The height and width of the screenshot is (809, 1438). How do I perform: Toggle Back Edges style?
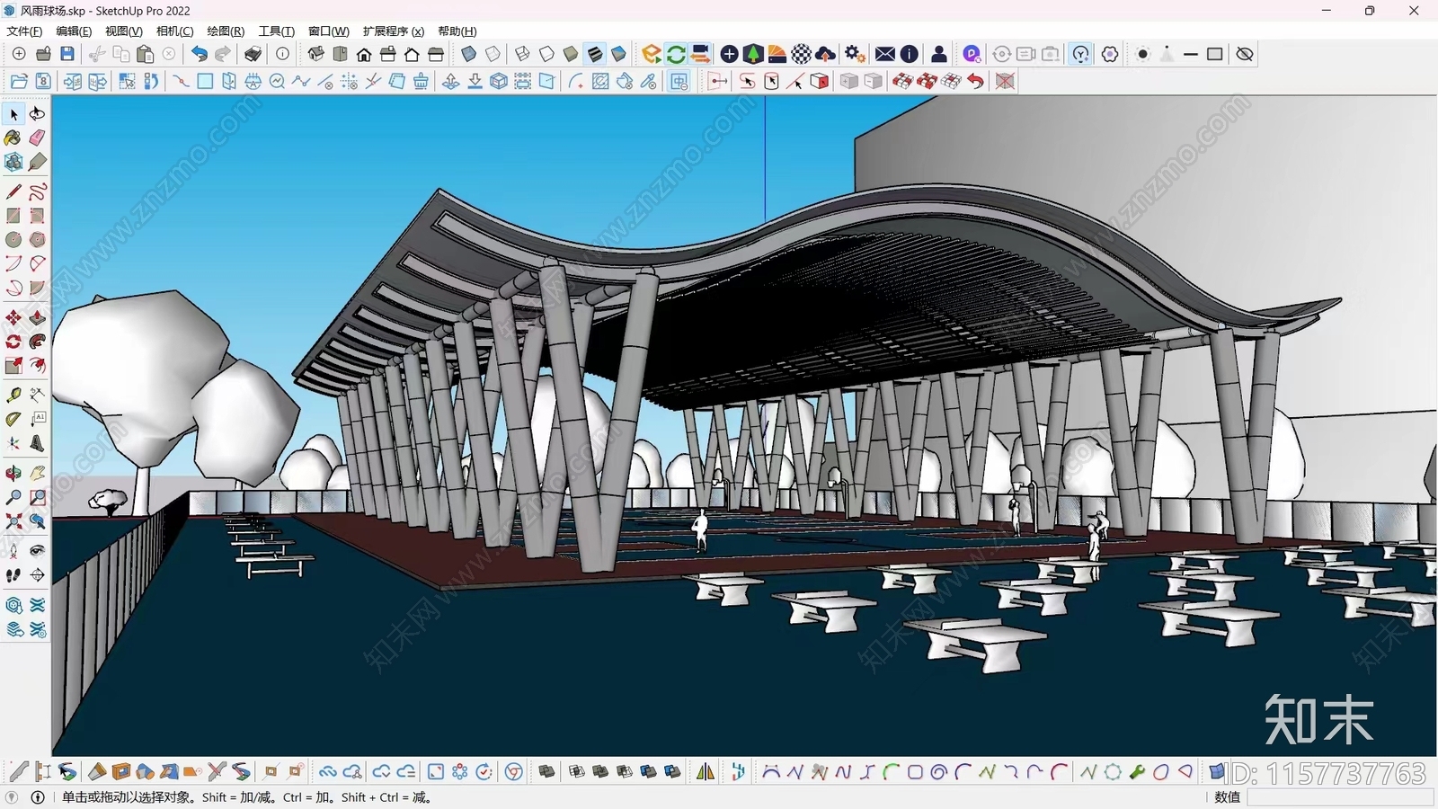click(x=493, y=54)
